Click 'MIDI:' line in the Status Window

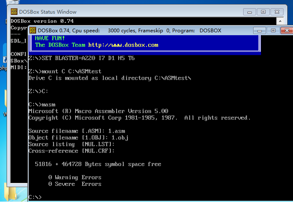click(19, 67)
